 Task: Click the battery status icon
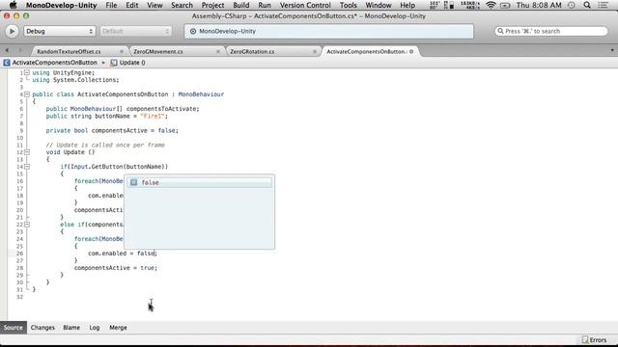505,5
